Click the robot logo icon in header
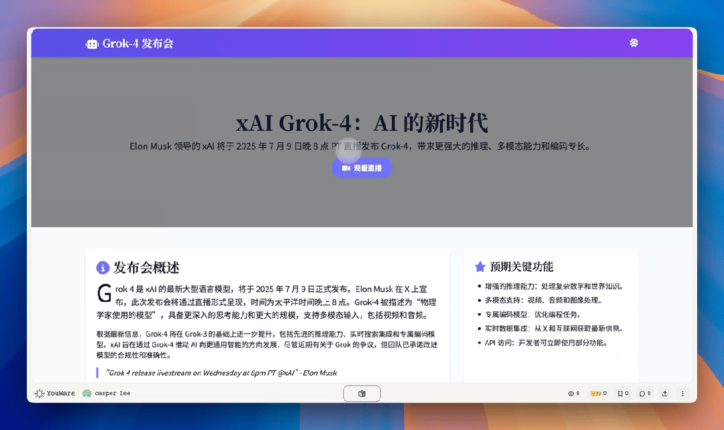 92,44
